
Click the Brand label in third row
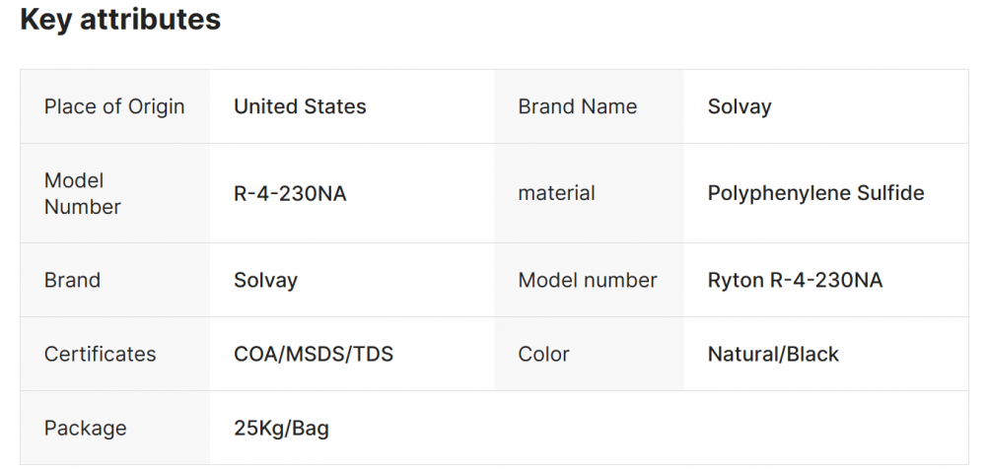pos(72,280)
